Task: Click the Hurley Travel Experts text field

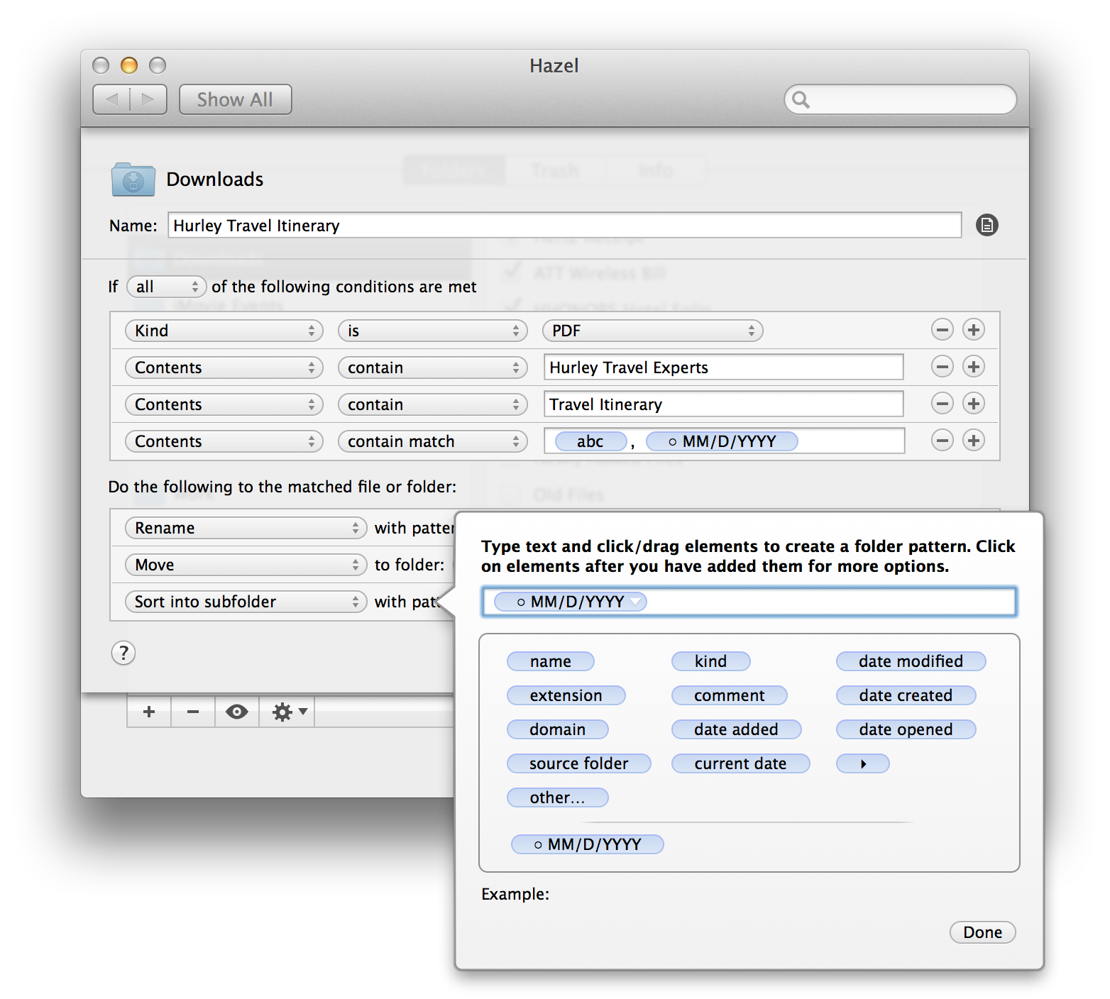Action: [x=723, y=367]
